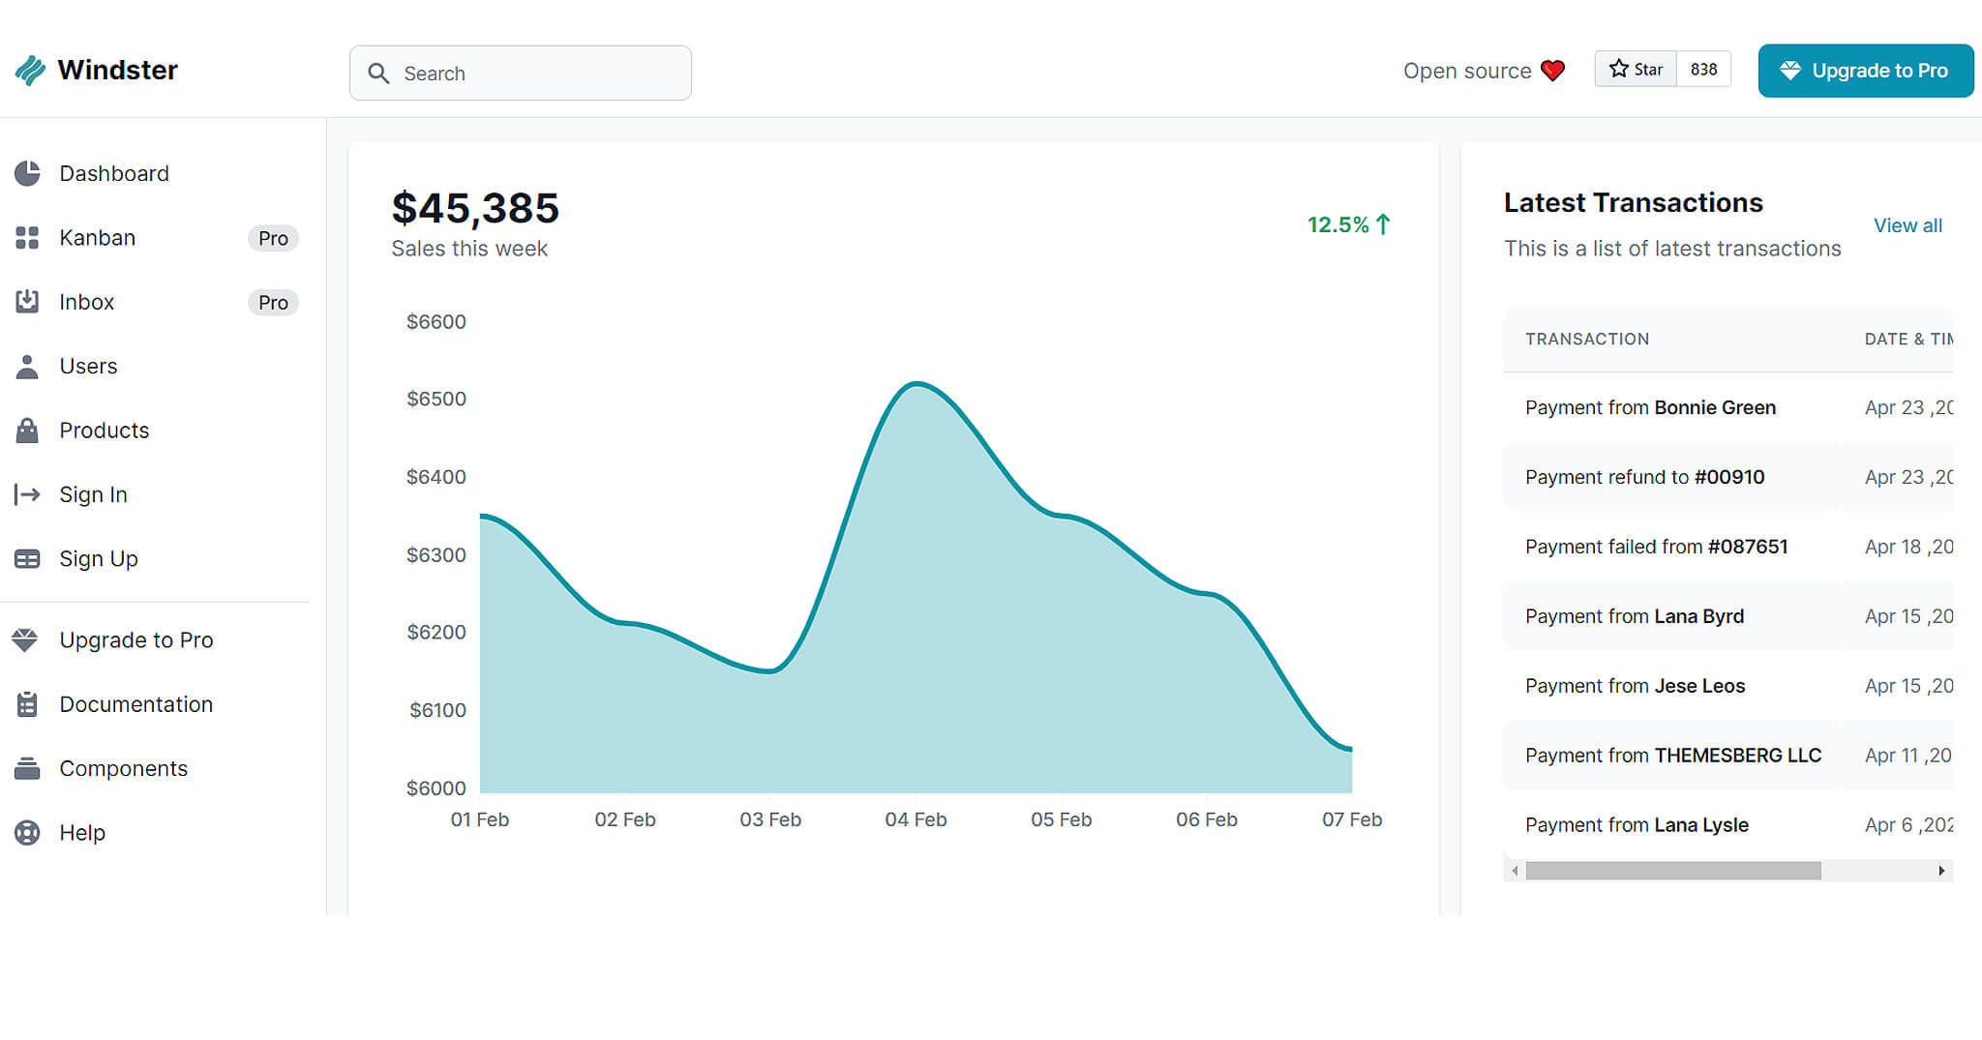Click the scrollbar right arrow
Image resolution: width=1982 pixels, height=1040 pixels.
(x=1941, y=871)
